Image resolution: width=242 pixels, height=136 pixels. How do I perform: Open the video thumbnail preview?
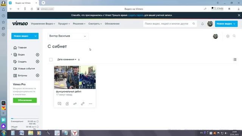(x=75, y=77)
